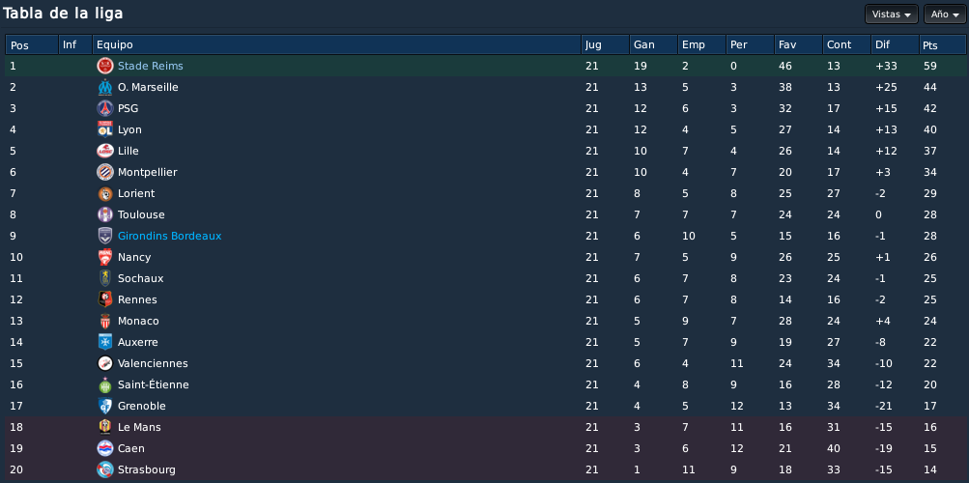Click the Monaco club crest
The width and height of the screenshot is (969, 483).
coord(105,321)
